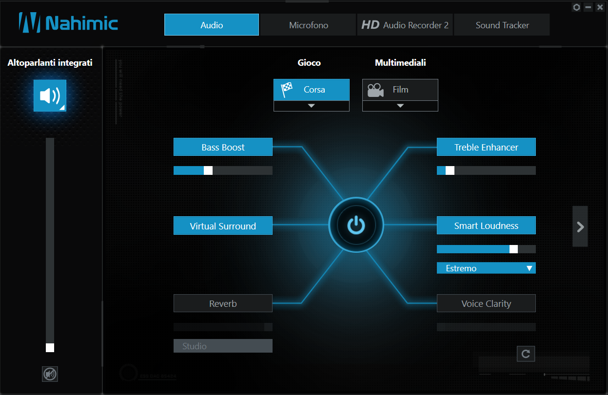This screenshot has height=395, width=608.
Task: Open settings via the gear icon
Action: pos(576,7)
